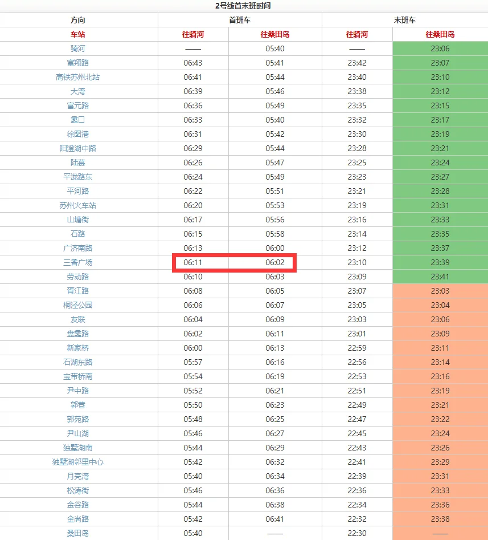488x540 pixels.
Task: Open the 阳澄湖中路 station link
Action: (78, 148)
